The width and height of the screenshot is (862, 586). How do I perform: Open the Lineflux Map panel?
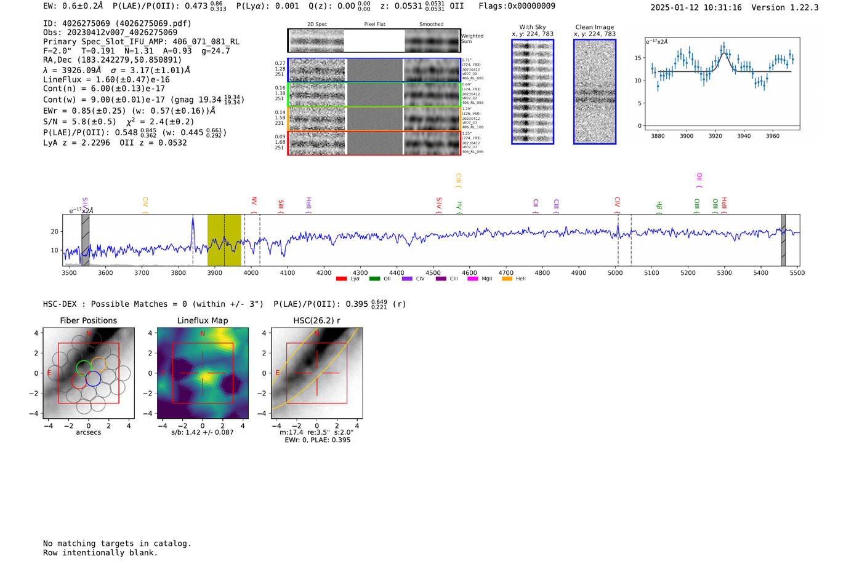point(203,373)
